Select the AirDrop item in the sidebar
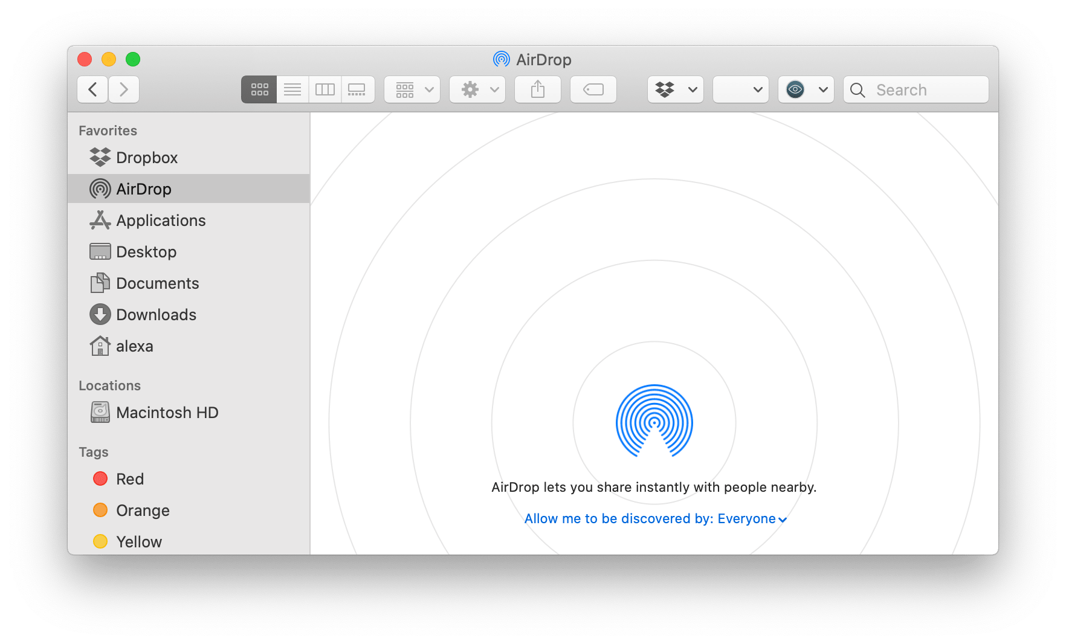 [x=143, y=188]
